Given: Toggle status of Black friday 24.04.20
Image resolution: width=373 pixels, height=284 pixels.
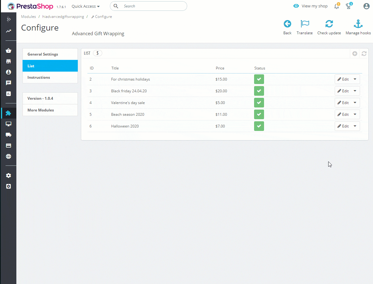Looking at the screenshot, I should tap(259, 91).
